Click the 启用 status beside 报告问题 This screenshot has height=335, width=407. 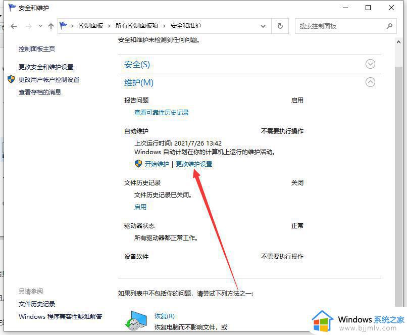coord(297,100)
